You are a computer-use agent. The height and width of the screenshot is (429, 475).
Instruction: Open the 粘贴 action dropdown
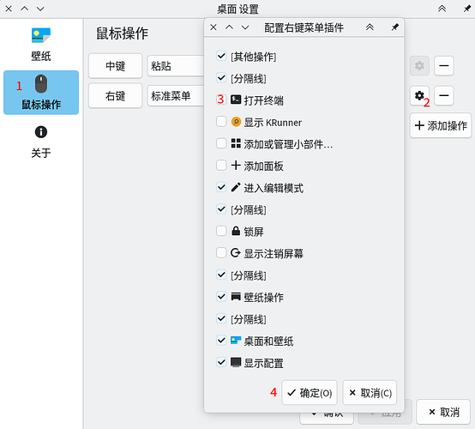tap(176, 66)
